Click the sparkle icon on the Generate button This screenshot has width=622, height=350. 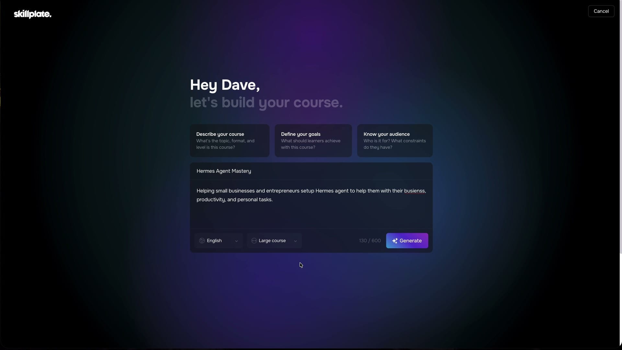(x=395, y=241)
